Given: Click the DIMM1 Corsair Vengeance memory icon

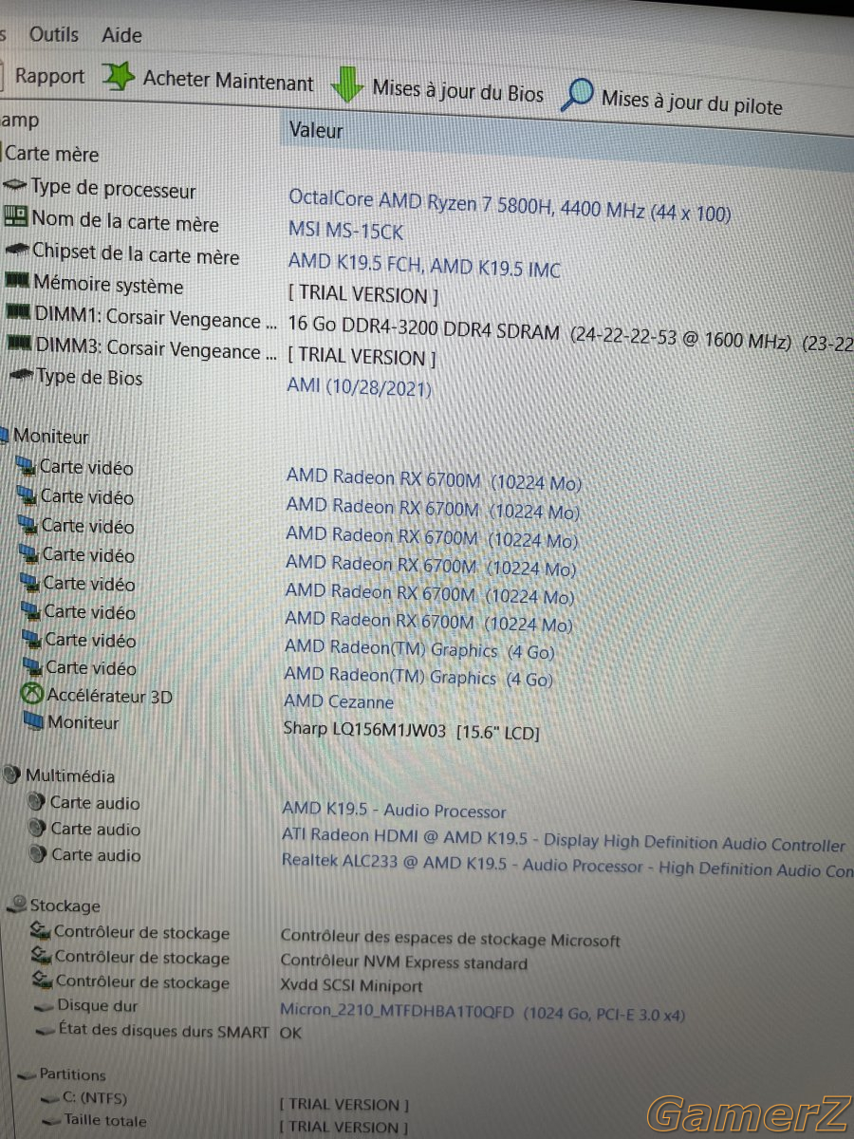Looking at the screenshot, I should pos(19,312).
